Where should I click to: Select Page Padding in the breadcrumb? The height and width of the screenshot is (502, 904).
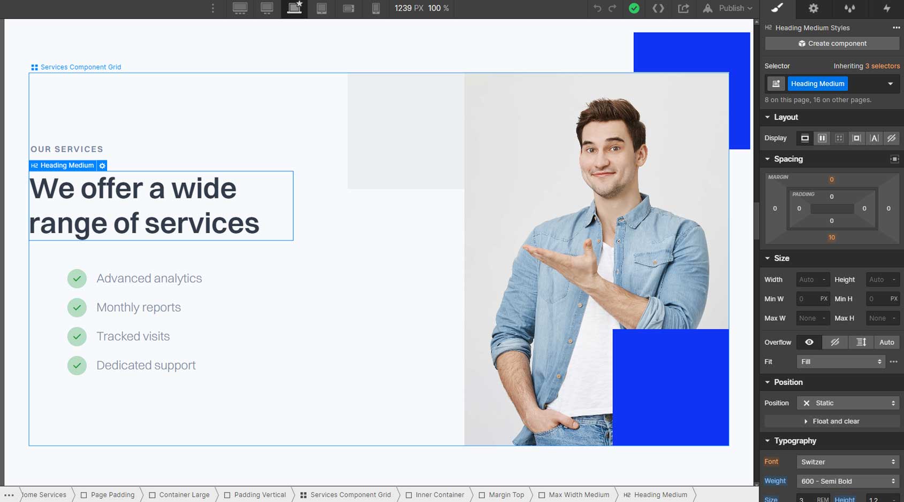point(111,495)
